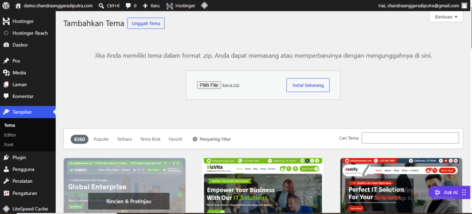Click the Instal Sekarang button

tap(308, 85)
